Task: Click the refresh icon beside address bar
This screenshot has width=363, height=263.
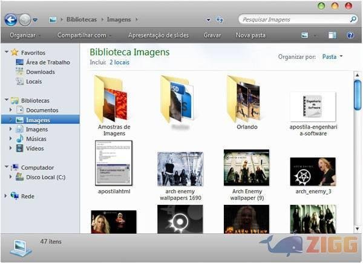Action: pos(219,20)
